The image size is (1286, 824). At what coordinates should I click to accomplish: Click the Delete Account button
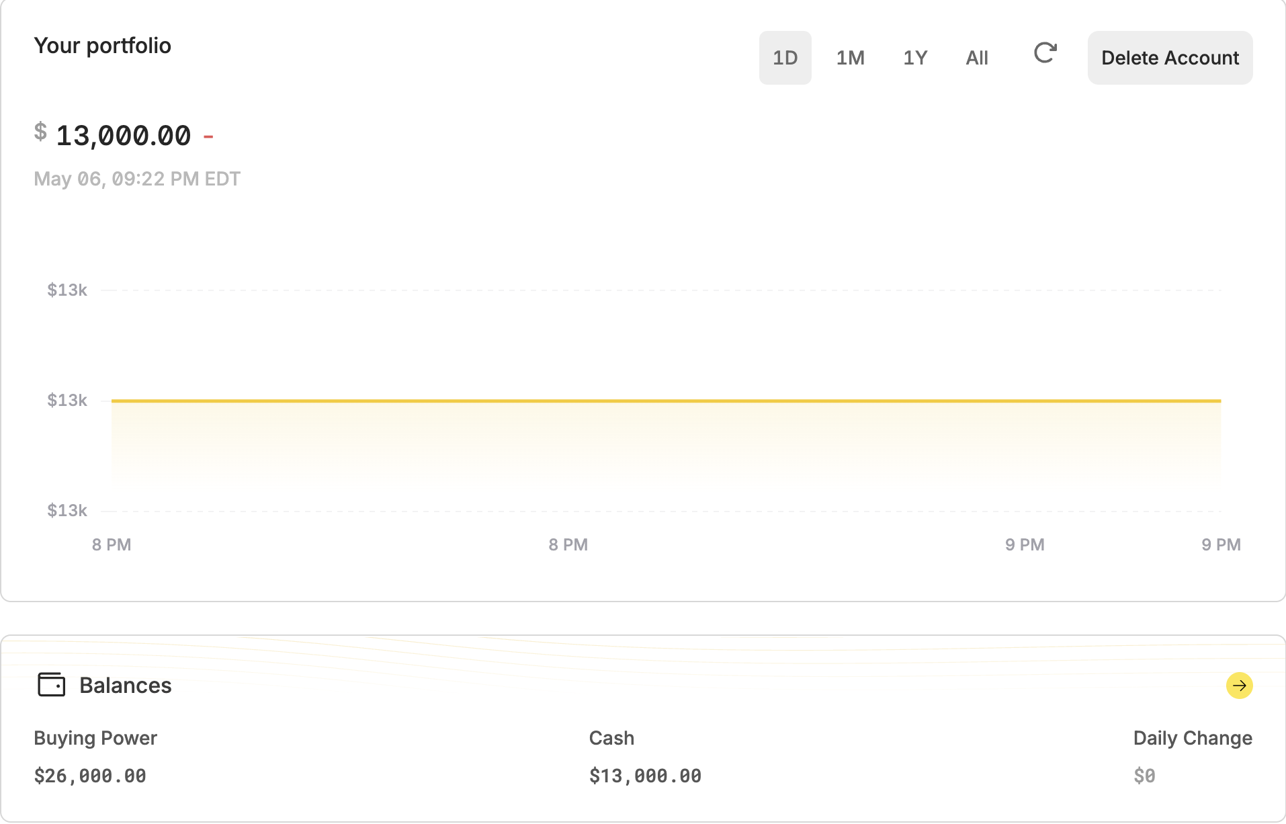click(1170, 58)
